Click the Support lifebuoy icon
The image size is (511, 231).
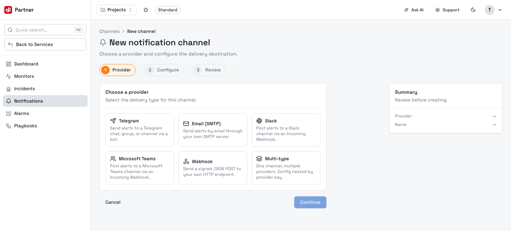pyautogui.click(x=438, y=10)
